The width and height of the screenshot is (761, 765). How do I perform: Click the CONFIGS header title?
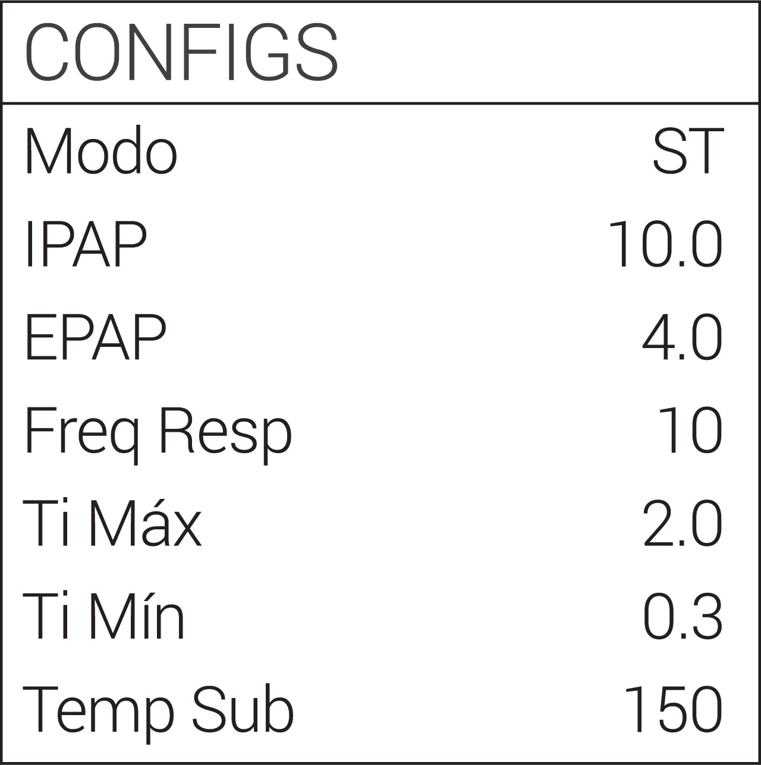click(x=181, y=52)
